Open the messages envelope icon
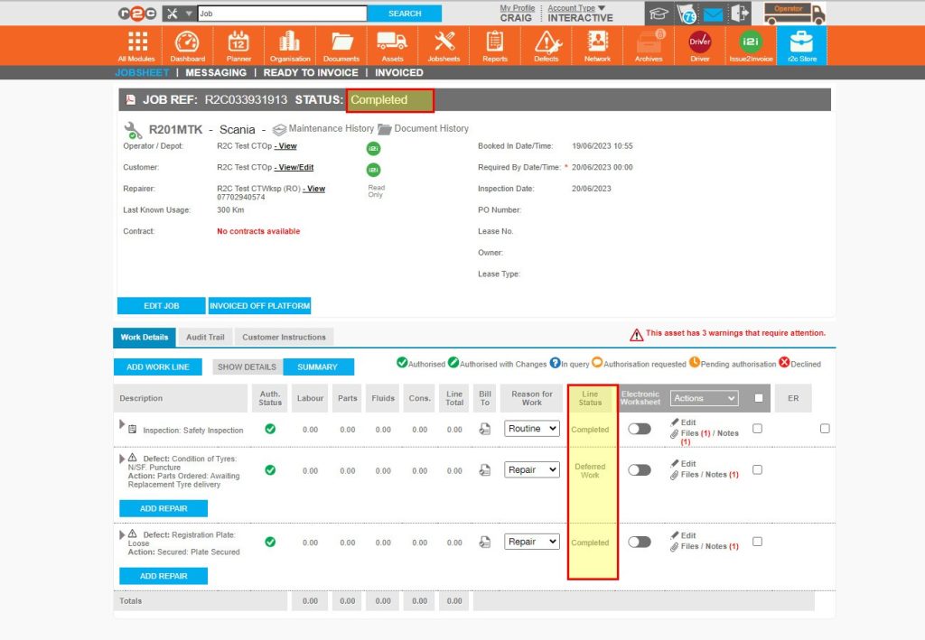The height and width of the screenshot is (640, 925). 713,13
